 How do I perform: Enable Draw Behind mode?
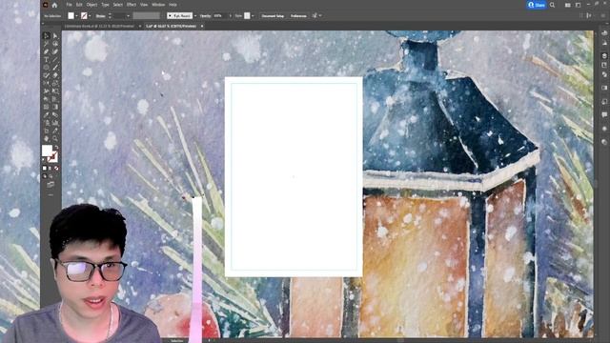pyautogui.click(x=51, y=176)
